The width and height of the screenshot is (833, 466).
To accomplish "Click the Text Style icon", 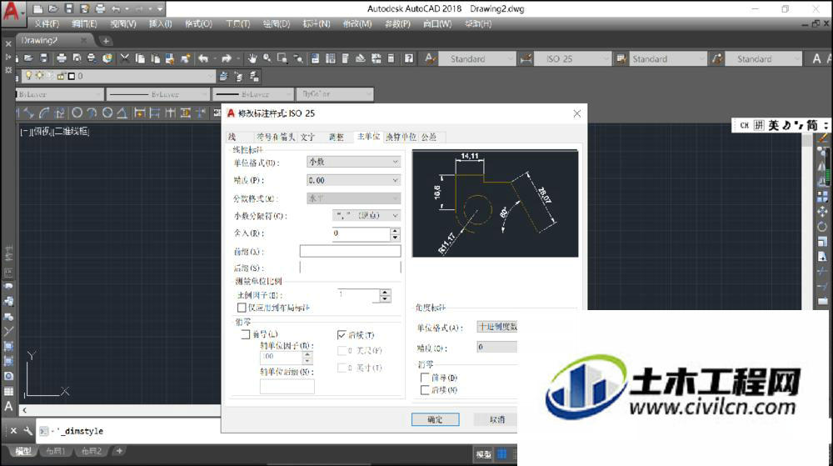I will (x=431, y=58).
